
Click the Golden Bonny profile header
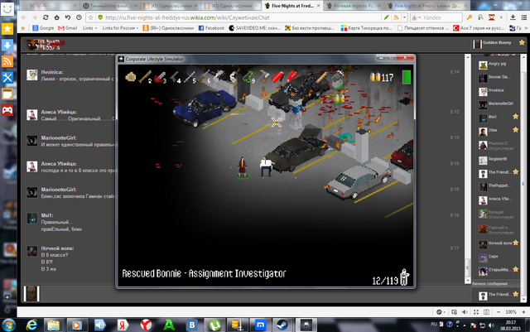pyautogui.click(x=498, y=44)
